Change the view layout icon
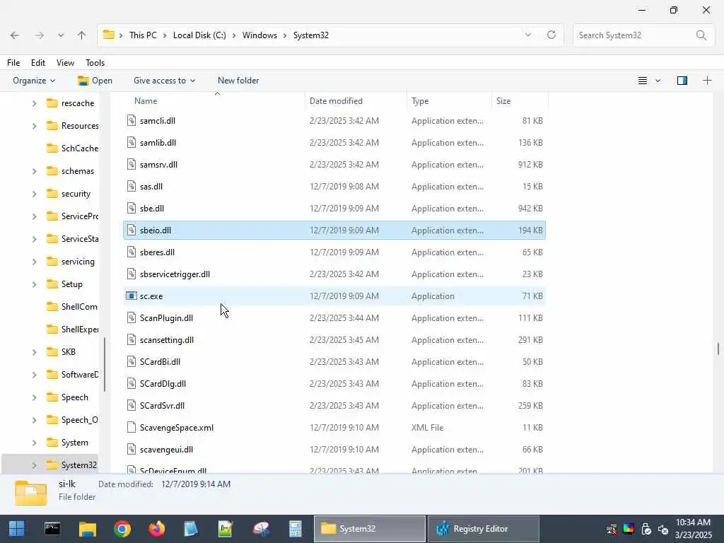 click(x=642, y=81)
